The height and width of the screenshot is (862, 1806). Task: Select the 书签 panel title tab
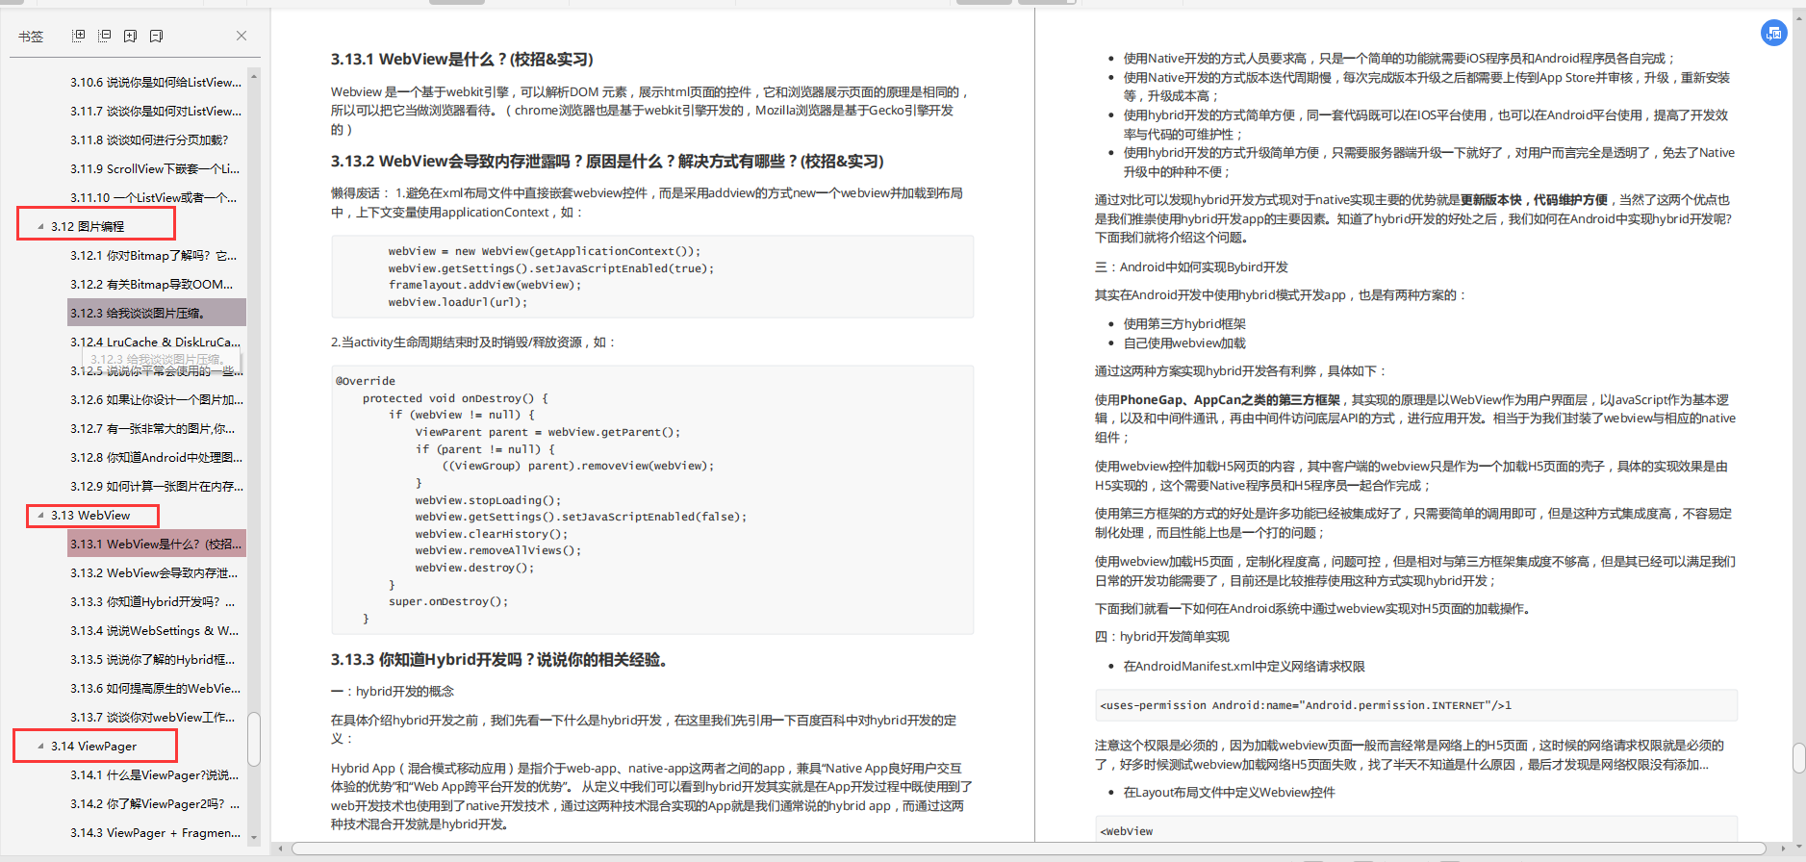pyautogui.click(x=31, y=37)
